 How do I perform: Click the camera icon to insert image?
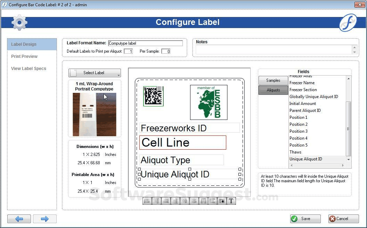pos(222,201)
